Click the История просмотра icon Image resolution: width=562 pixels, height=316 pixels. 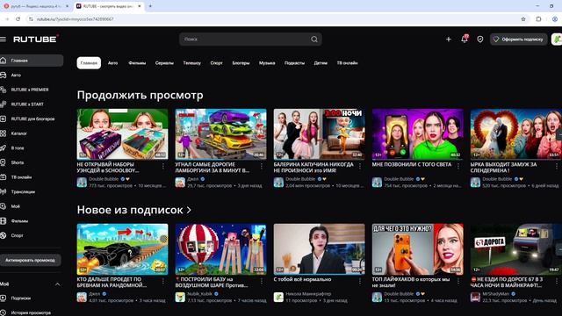[4, 312]
